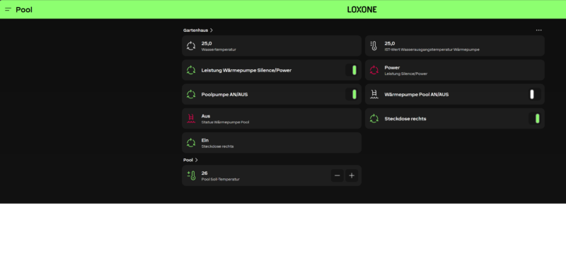The height and width of the screenshot is (278, 566).
Task: Click the green icon beside Ein Steckdose rechts
Action: coord(191,143)
